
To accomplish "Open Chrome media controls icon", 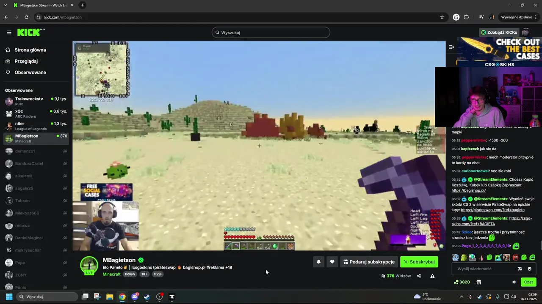I will pos(481,17).
